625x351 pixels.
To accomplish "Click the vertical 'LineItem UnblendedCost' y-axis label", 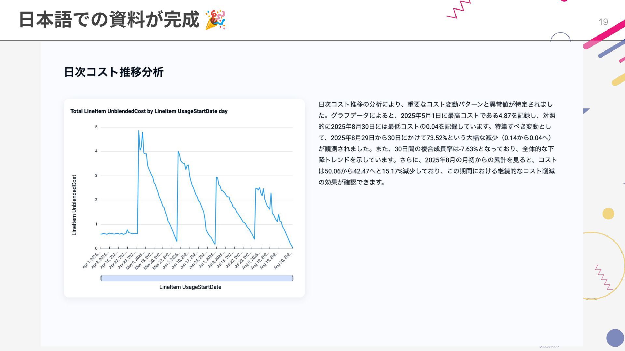I will pos(74,205).
